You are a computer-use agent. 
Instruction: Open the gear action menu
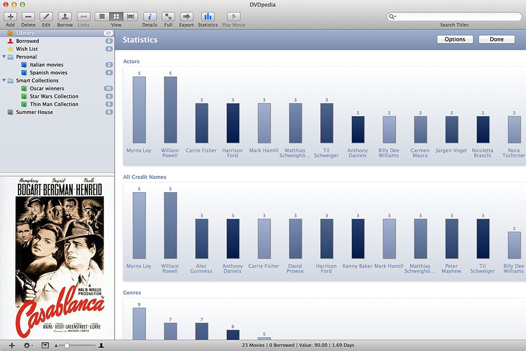click(28, 345)
